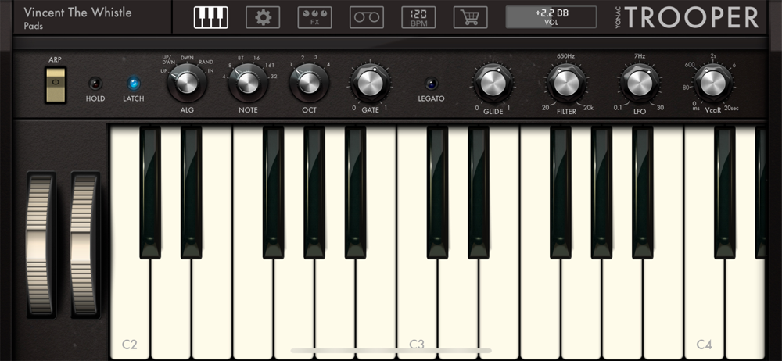The image size is (782, 361).
Task: Open the tape recorder panel
Action: click(367, 17)
